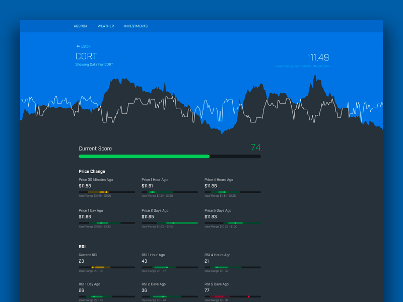Click 'Showing Data For CORT' subtitle
The image size is (403, 302).
pos(94,64)
